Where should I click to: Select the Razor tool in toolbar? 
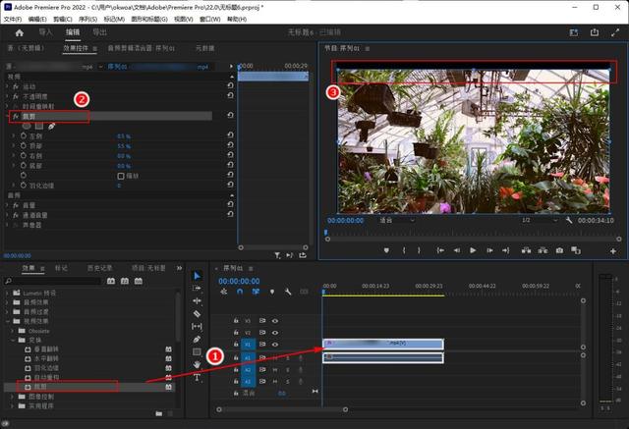pos(197,313)
